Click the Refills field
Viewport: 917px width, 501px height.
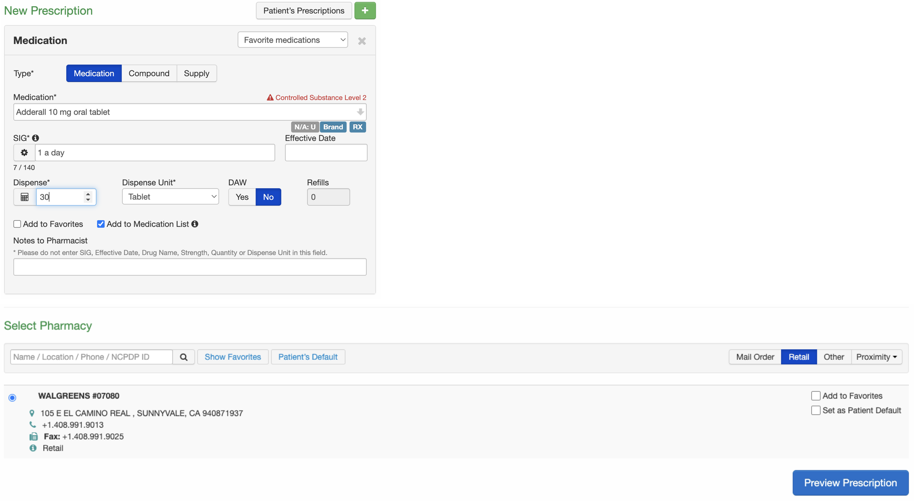click(328, 197)
